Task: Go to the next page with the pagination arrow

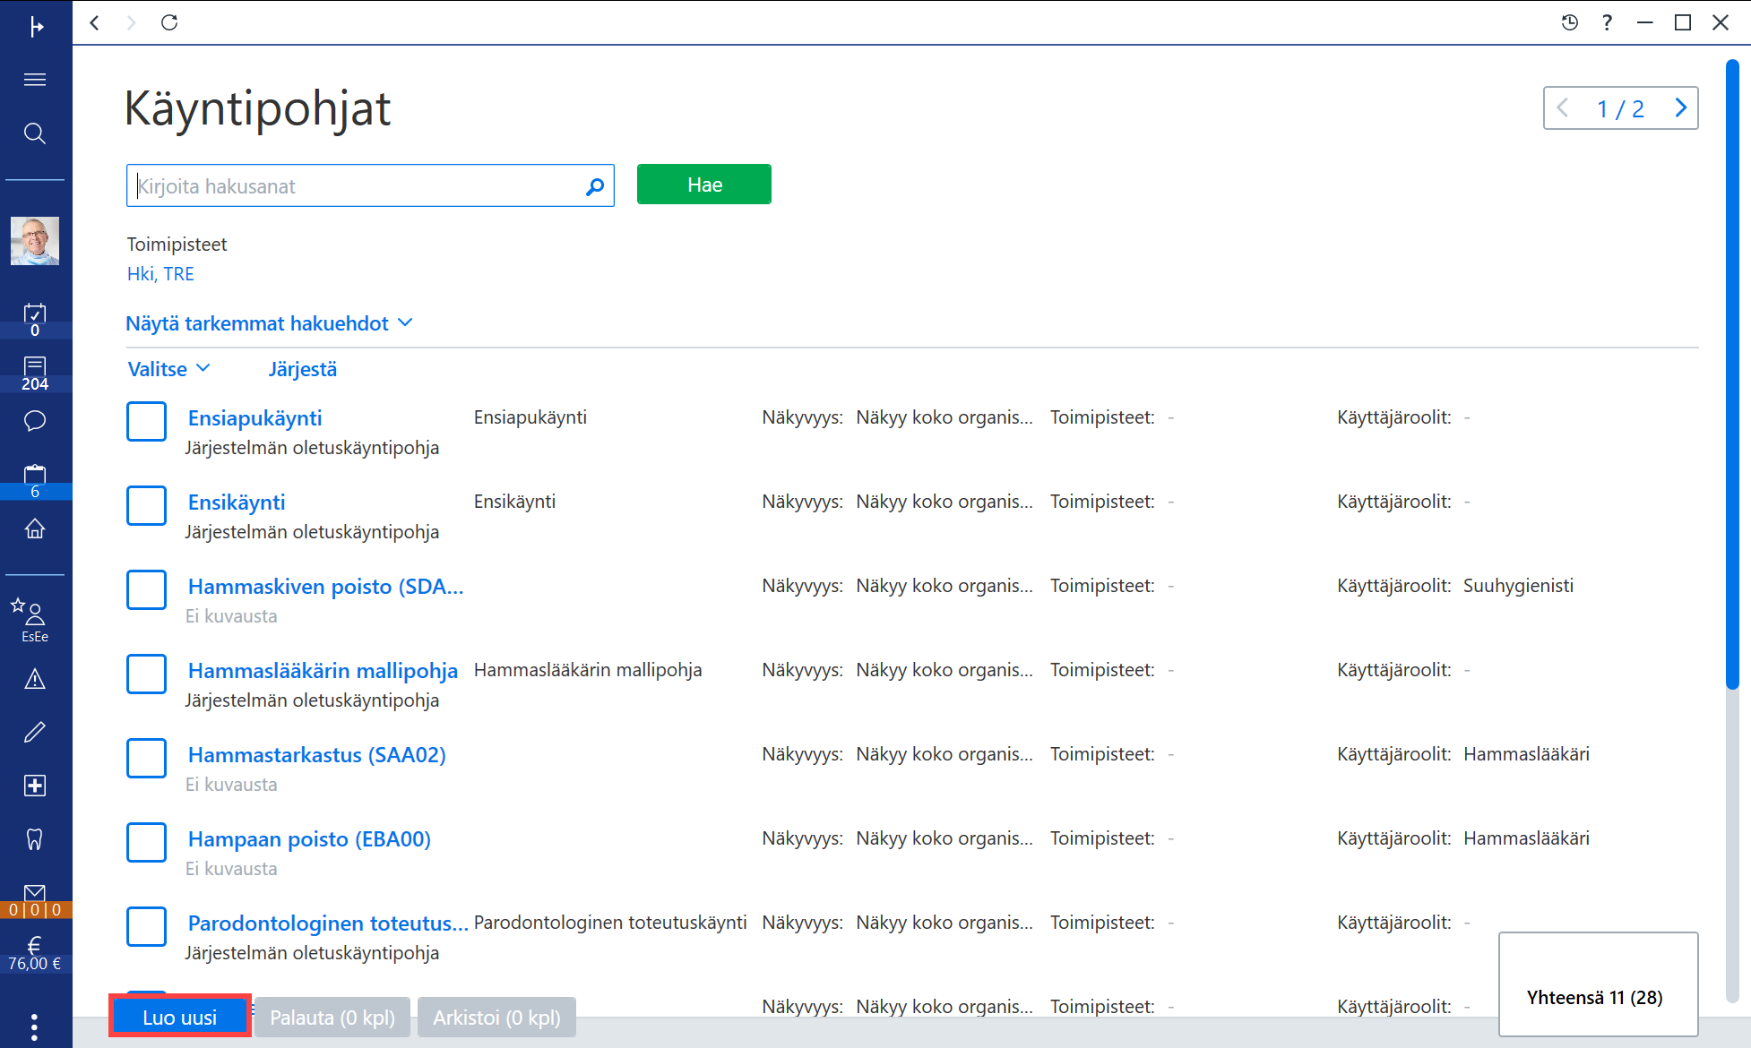Action: 1680,108
